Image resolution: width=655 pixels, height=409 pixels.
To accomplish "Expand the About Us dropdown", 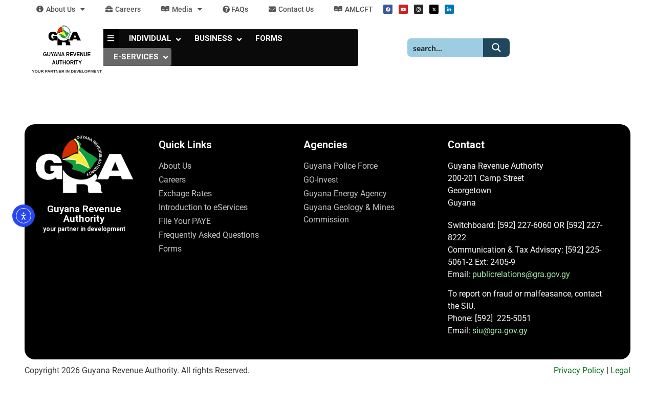I will [x=60, y=9].
